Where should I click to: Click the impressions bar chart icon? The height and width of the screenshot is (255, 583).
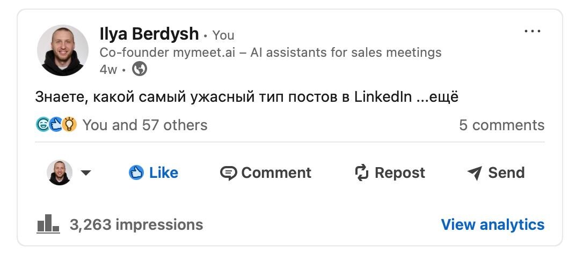tap(48, 224)
